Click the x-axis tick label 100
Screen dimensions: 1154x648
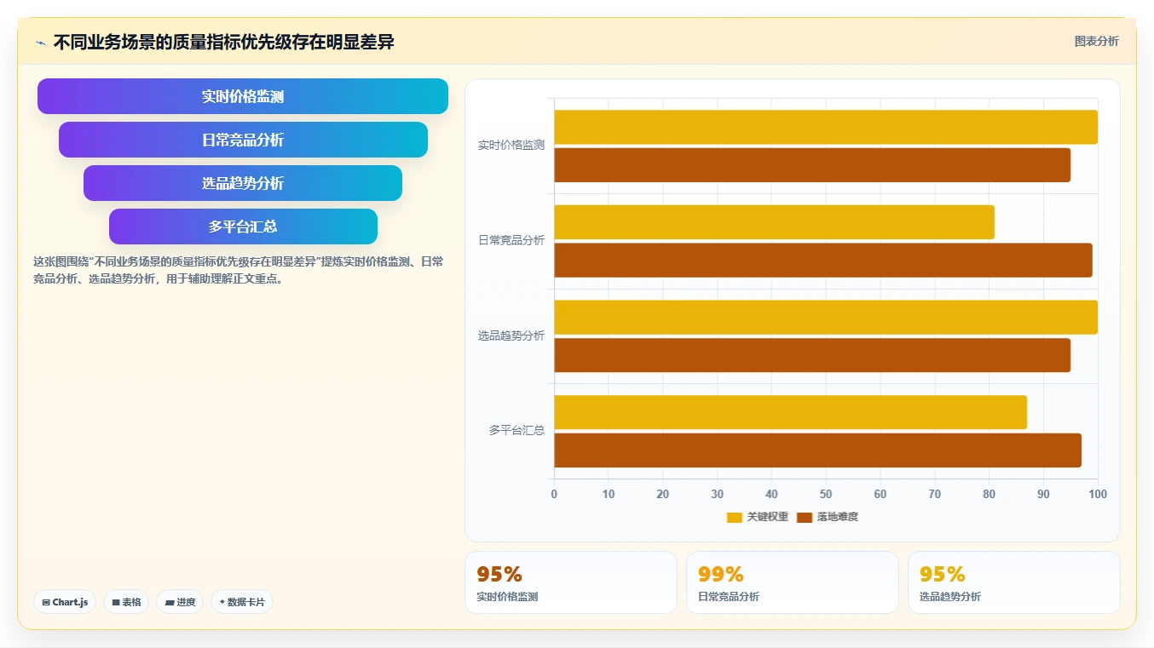[x=1098, y=494]
